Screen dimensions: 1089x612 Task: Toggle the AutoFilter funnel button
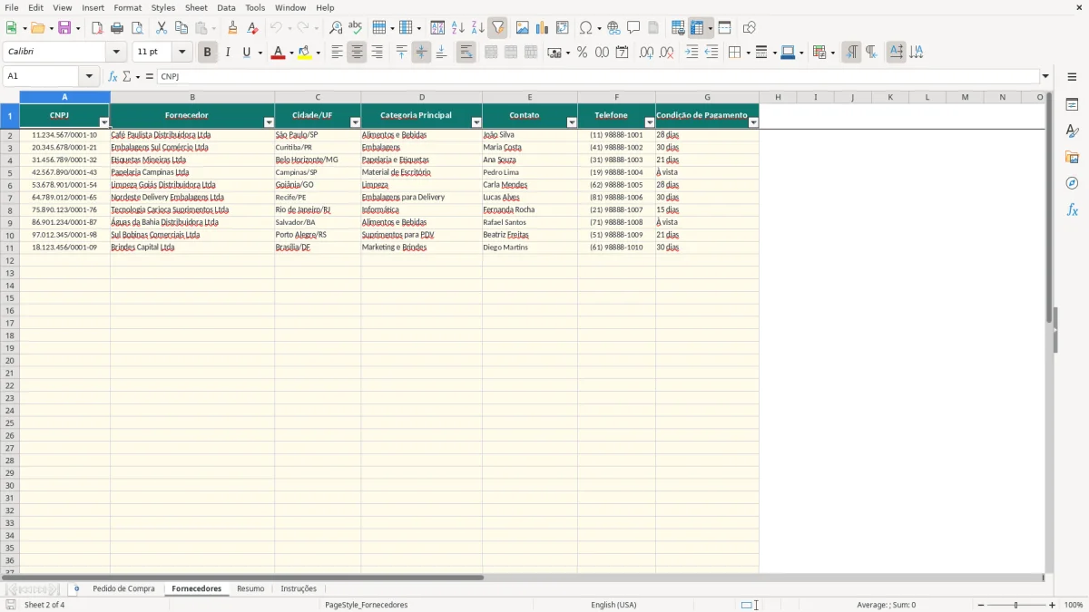pos(497,28)
